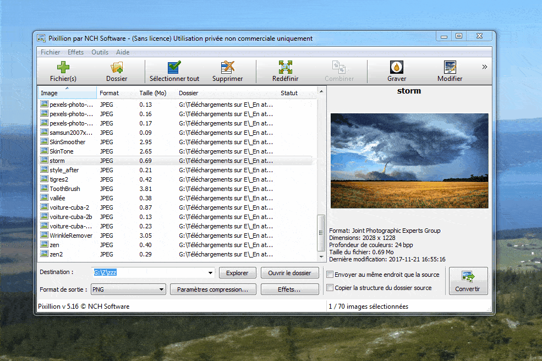Screen dimensions: 542x361
Task: Select the voiture-cuba-2 file name
Action: point(69,207)
